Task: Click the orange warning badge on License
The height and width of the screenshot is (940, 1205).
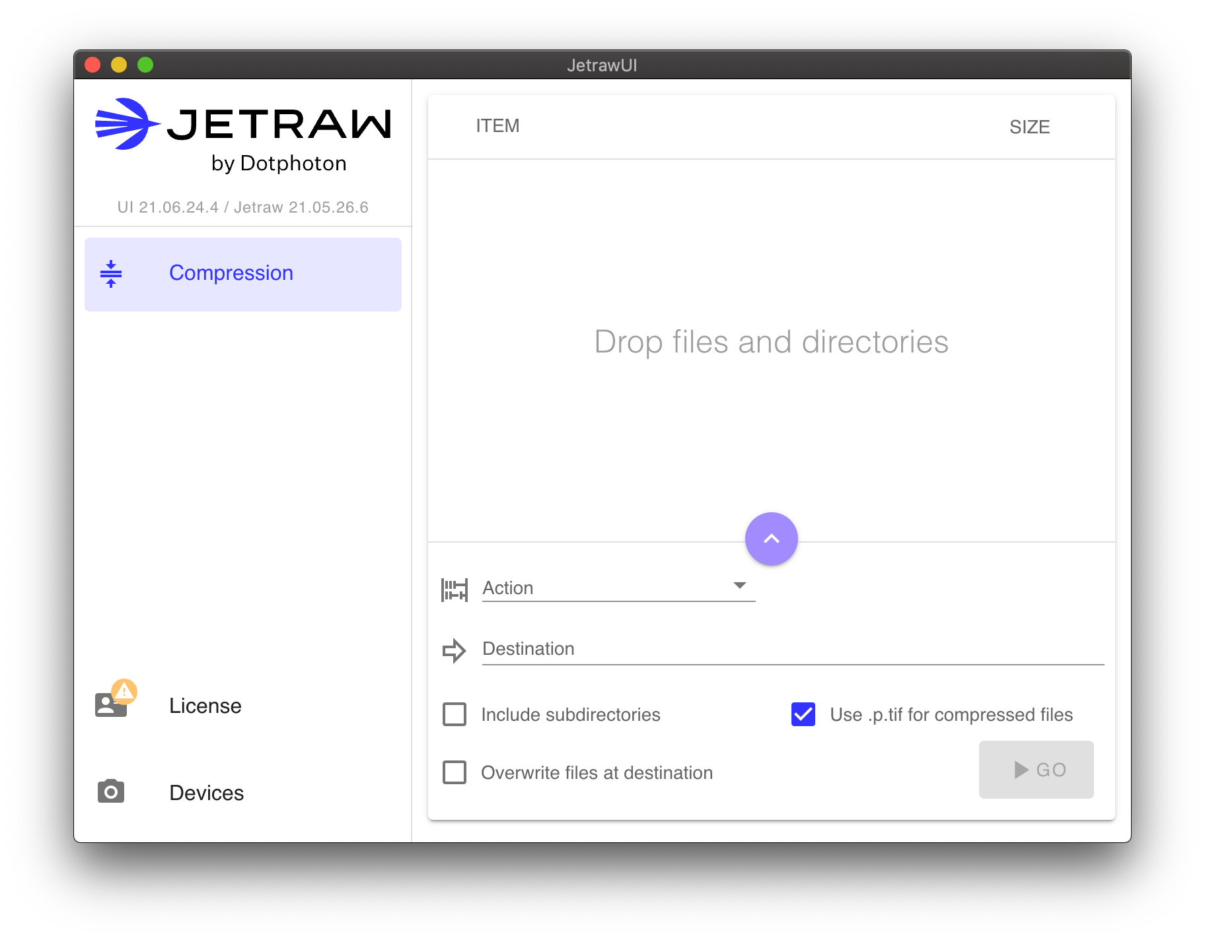Action: (124, 691)
